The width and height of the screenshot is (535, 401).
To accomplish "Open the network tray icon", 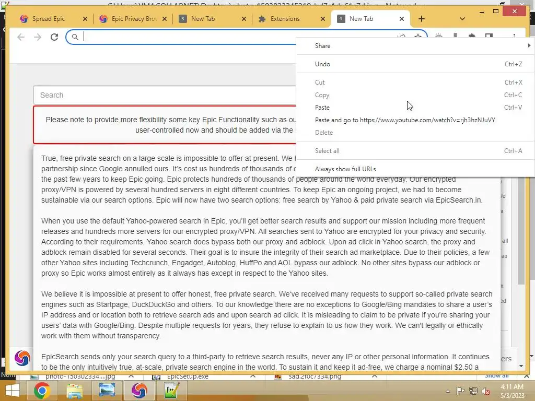I will (473, 391).
